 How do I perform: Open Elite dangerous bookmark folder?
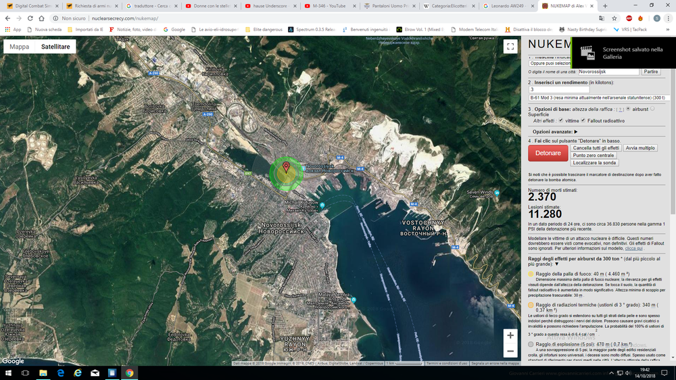pos(264,29)
